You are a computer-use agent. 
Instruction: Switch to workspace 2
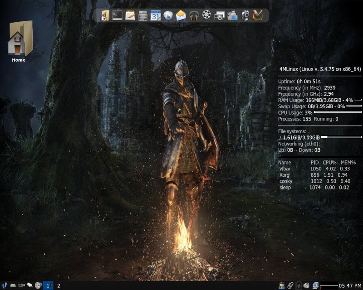pyautogui.click(x=59, y=285)
